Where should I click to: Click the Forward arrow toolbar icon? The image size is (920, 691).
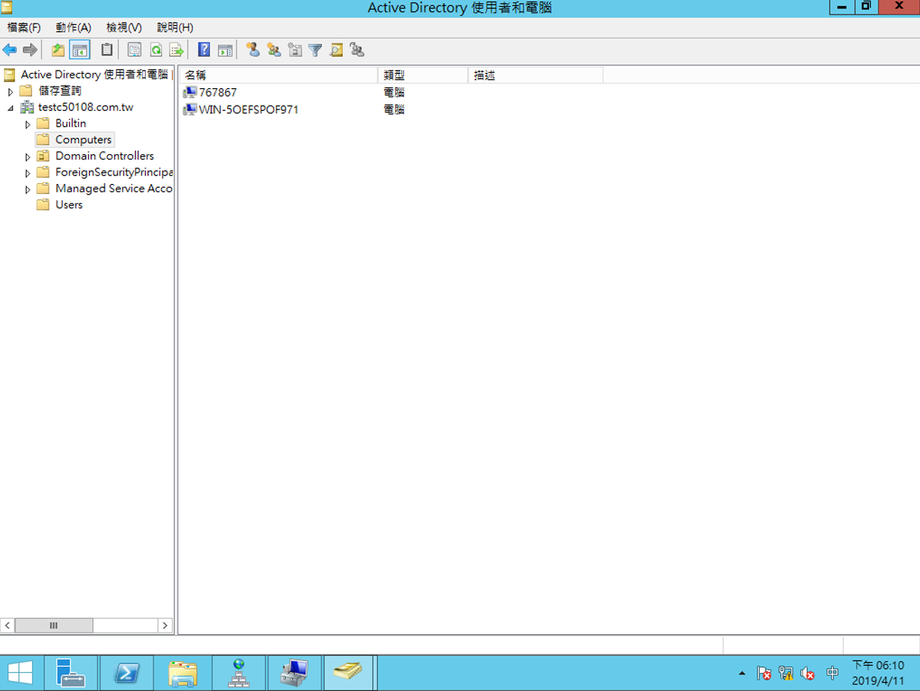click(x=30, y=50)
